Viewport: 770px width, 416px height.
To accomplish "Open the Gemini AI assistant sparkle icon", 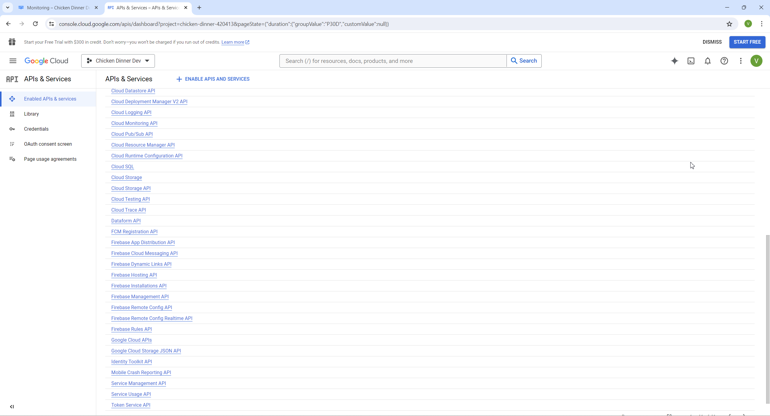I will click(x=674, y=61).
